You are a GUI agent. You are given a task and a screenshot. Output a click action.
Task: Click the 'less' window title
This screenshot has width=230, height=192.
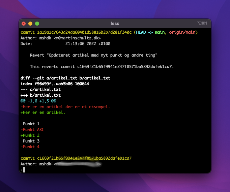115,24
